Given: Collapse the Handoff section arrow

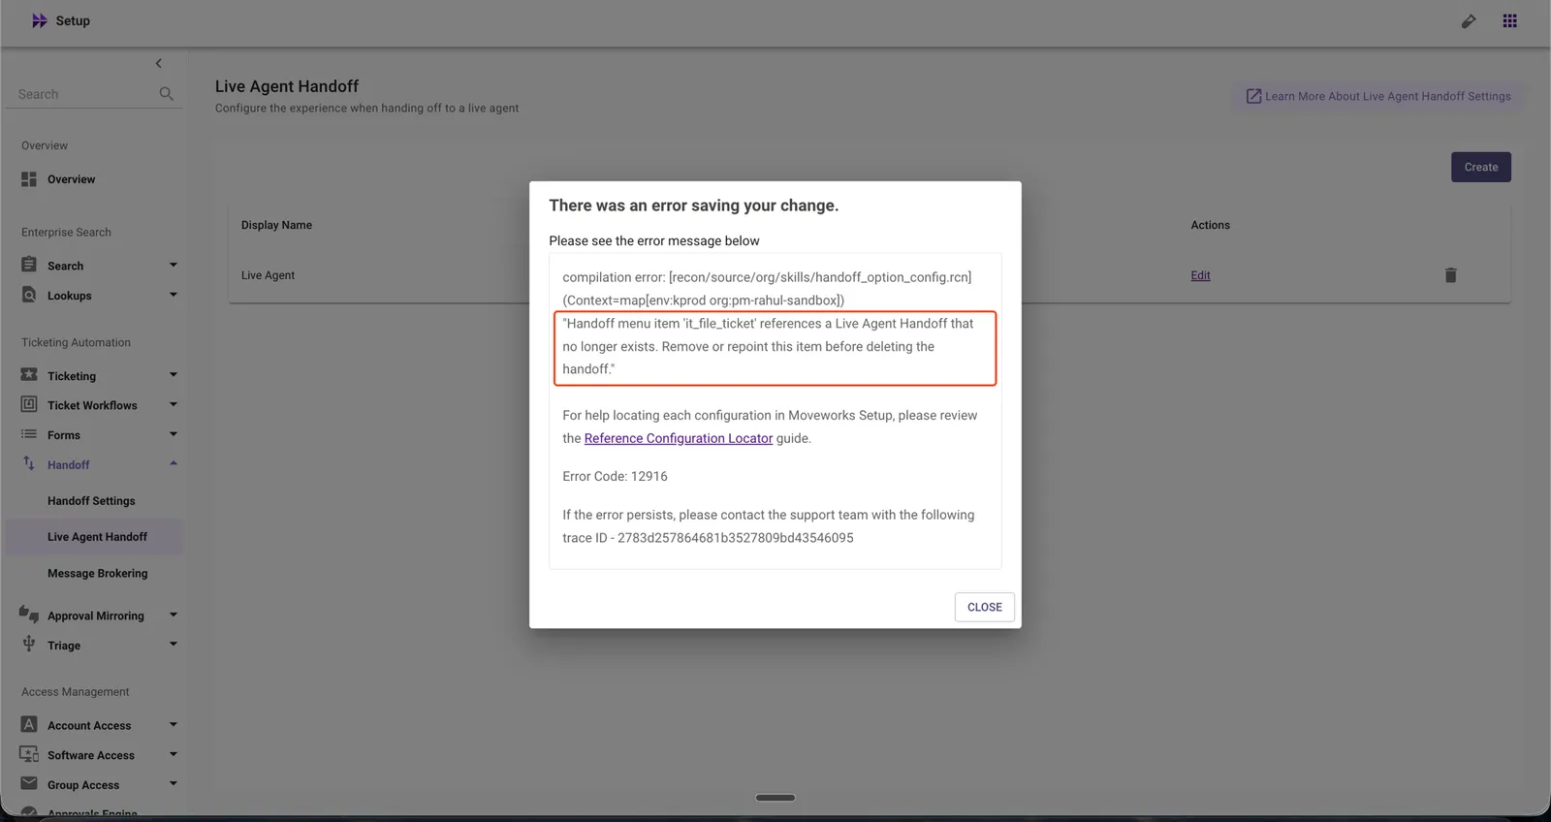Looking at the screenshot, I should (x=174, y=463).
